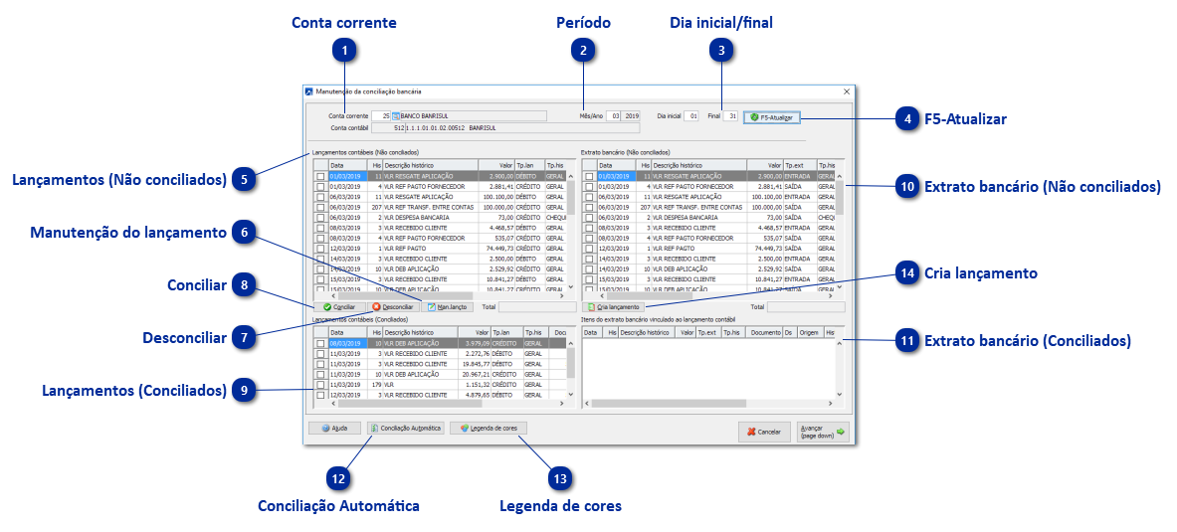Select VLR REF TRANSF. ENTRE CONTAS in Lançamentos não conciliados

429,207
